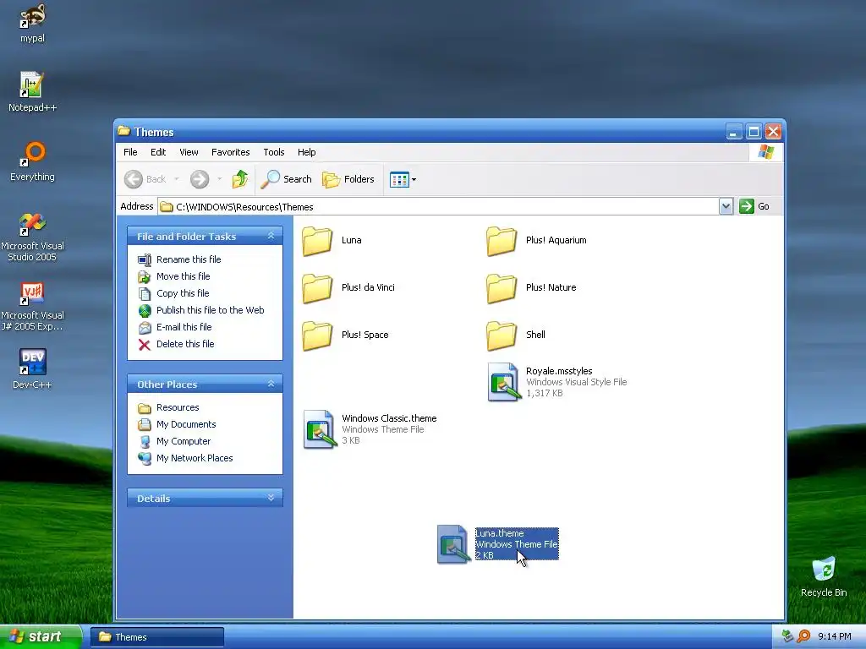Open the View menu
The height and width of the screenshot is (649, 866).
click(x=189, y=152)
